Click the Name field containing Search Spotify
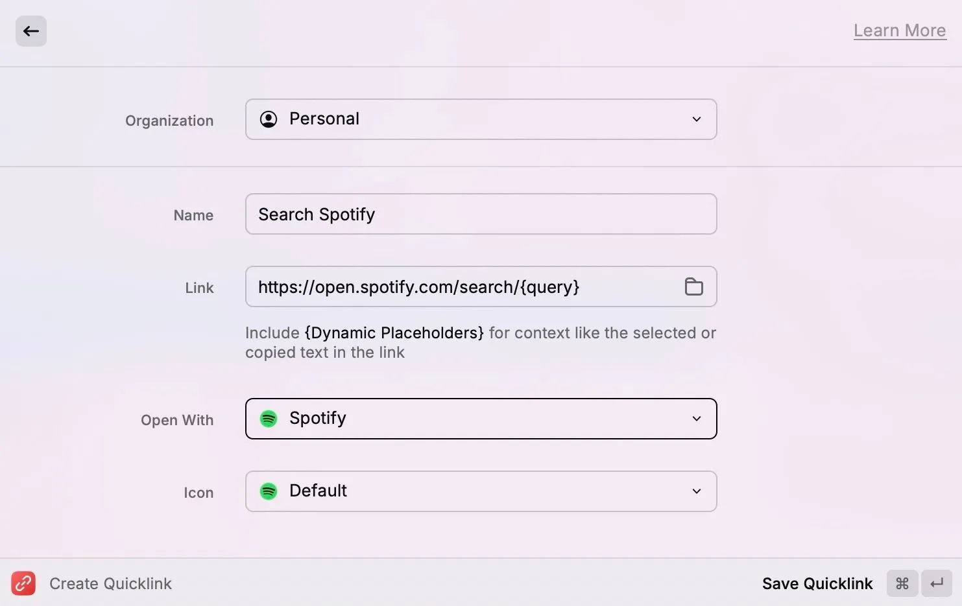Viewport: 962px width, 606px height. coord(481,214)
